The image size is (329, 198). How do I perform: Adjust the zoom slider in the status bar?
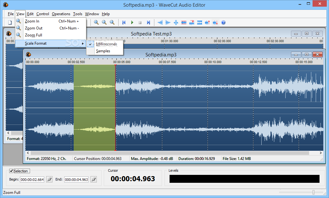313,192
